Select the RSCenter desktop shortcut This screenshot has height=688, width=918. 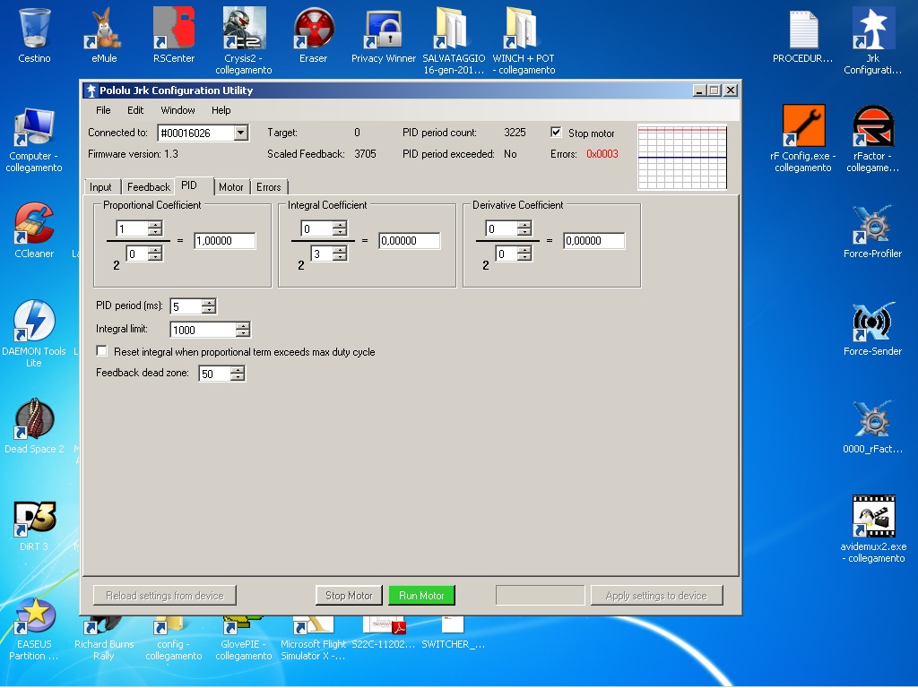click(x=174, y=30)
